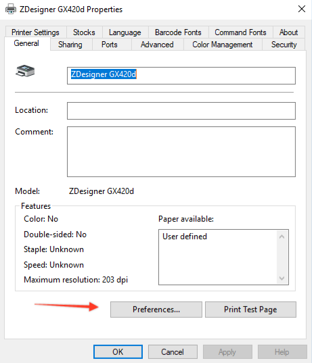This screenshot has height=363, width=312.
Task: Go to the Command Fonts tab
Action: (x=240, y=32)
